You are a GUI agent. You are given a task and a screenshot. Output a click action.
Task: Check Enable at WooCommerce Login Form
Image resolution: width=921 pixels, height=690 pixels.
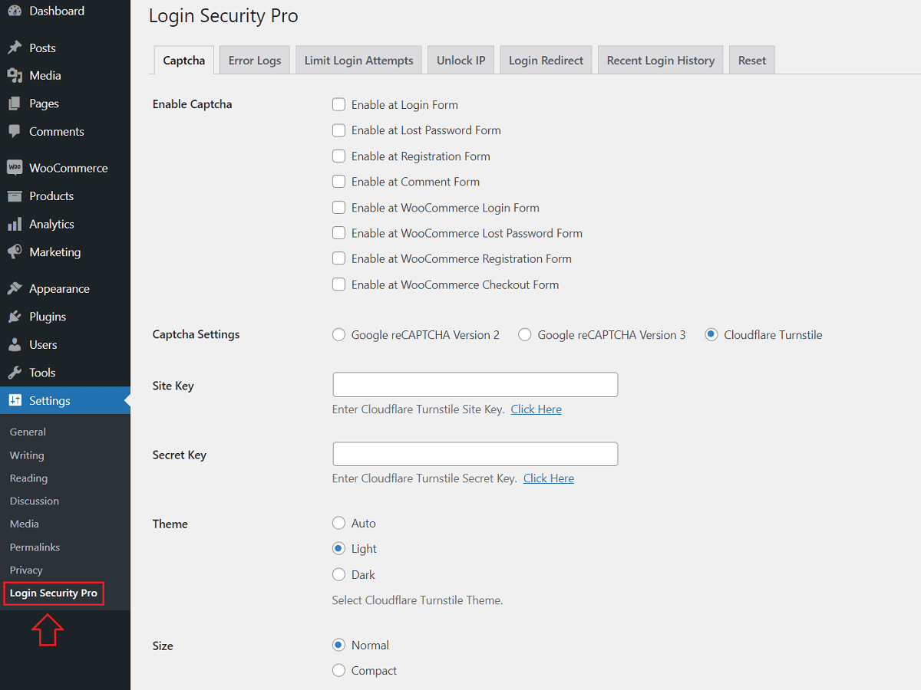[338, 207]
